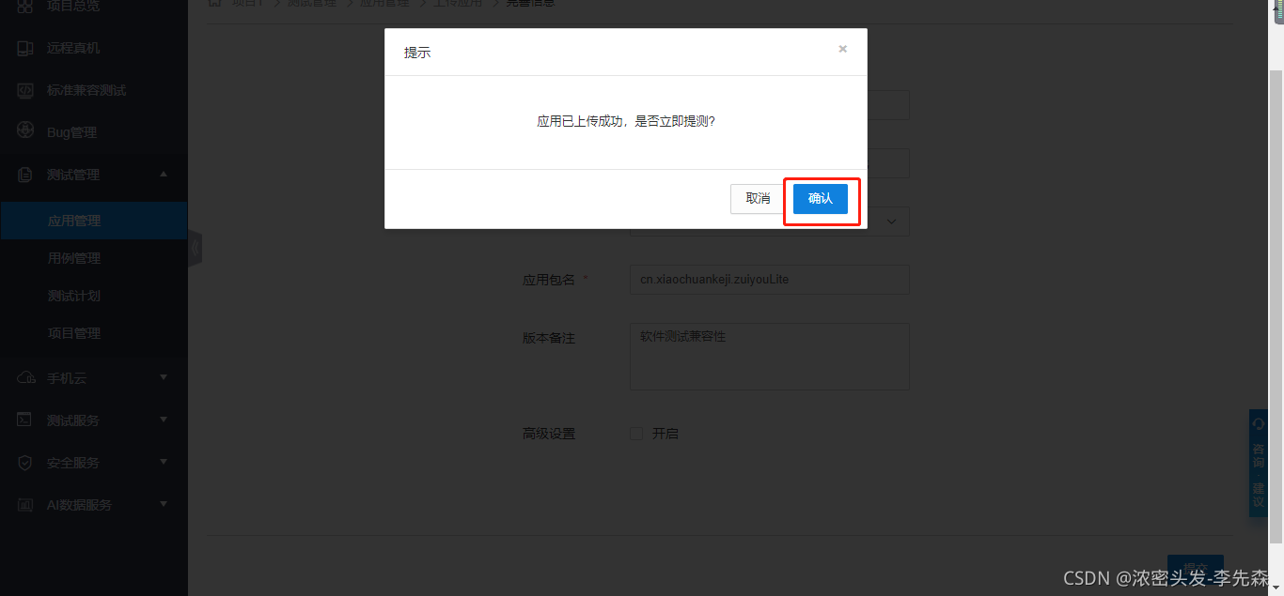Expand the 测试服务 menu arrow
Image resolution: width=1284 pixels, height=596 pixels.
164,420
